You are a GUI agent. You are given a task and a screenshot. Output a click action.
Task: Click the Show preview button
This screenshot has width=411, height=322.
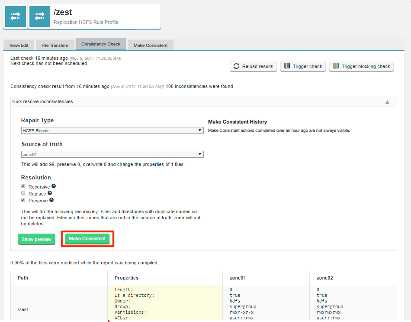tap(36, 239)
